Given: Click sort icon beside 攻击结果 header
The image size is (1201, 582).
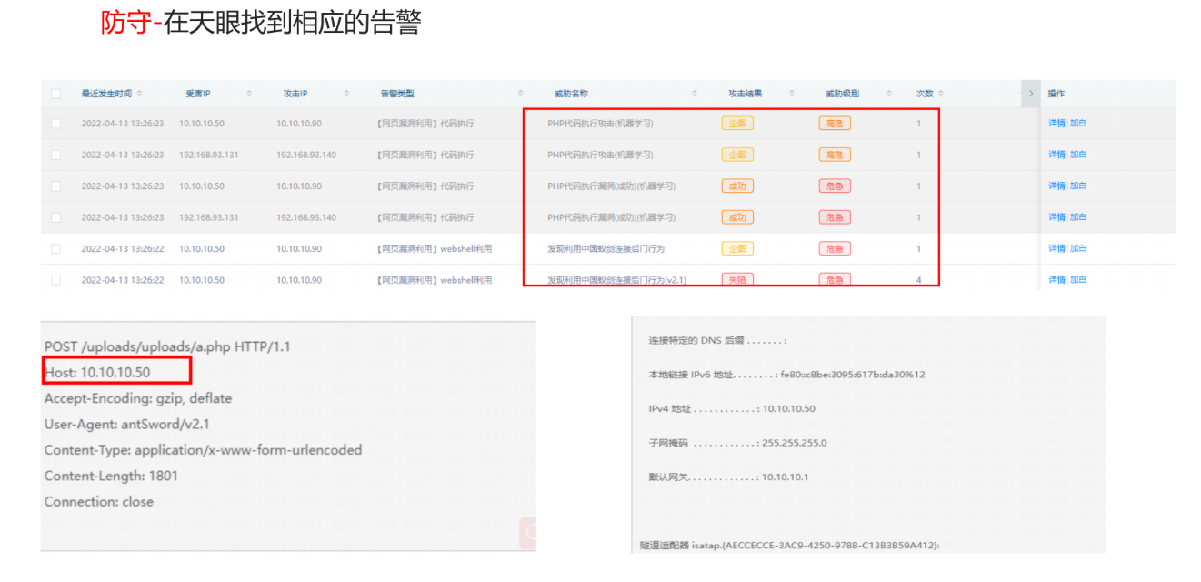Looking at the screenshot, I should 792,94.
